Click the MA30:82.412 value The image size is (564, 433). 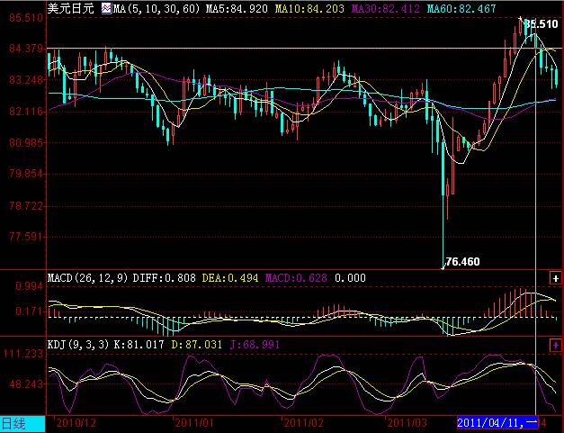pyautogui.click(x=385, y=9)
